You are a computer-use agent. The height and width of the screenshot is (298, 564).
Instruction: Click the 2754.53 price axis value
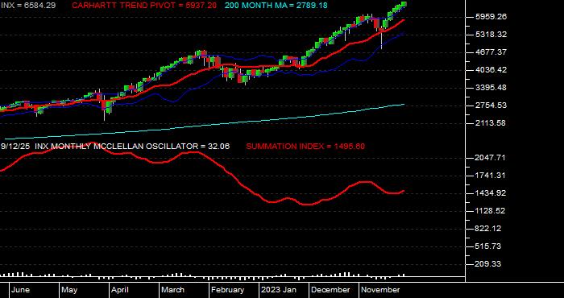point(490,106)
